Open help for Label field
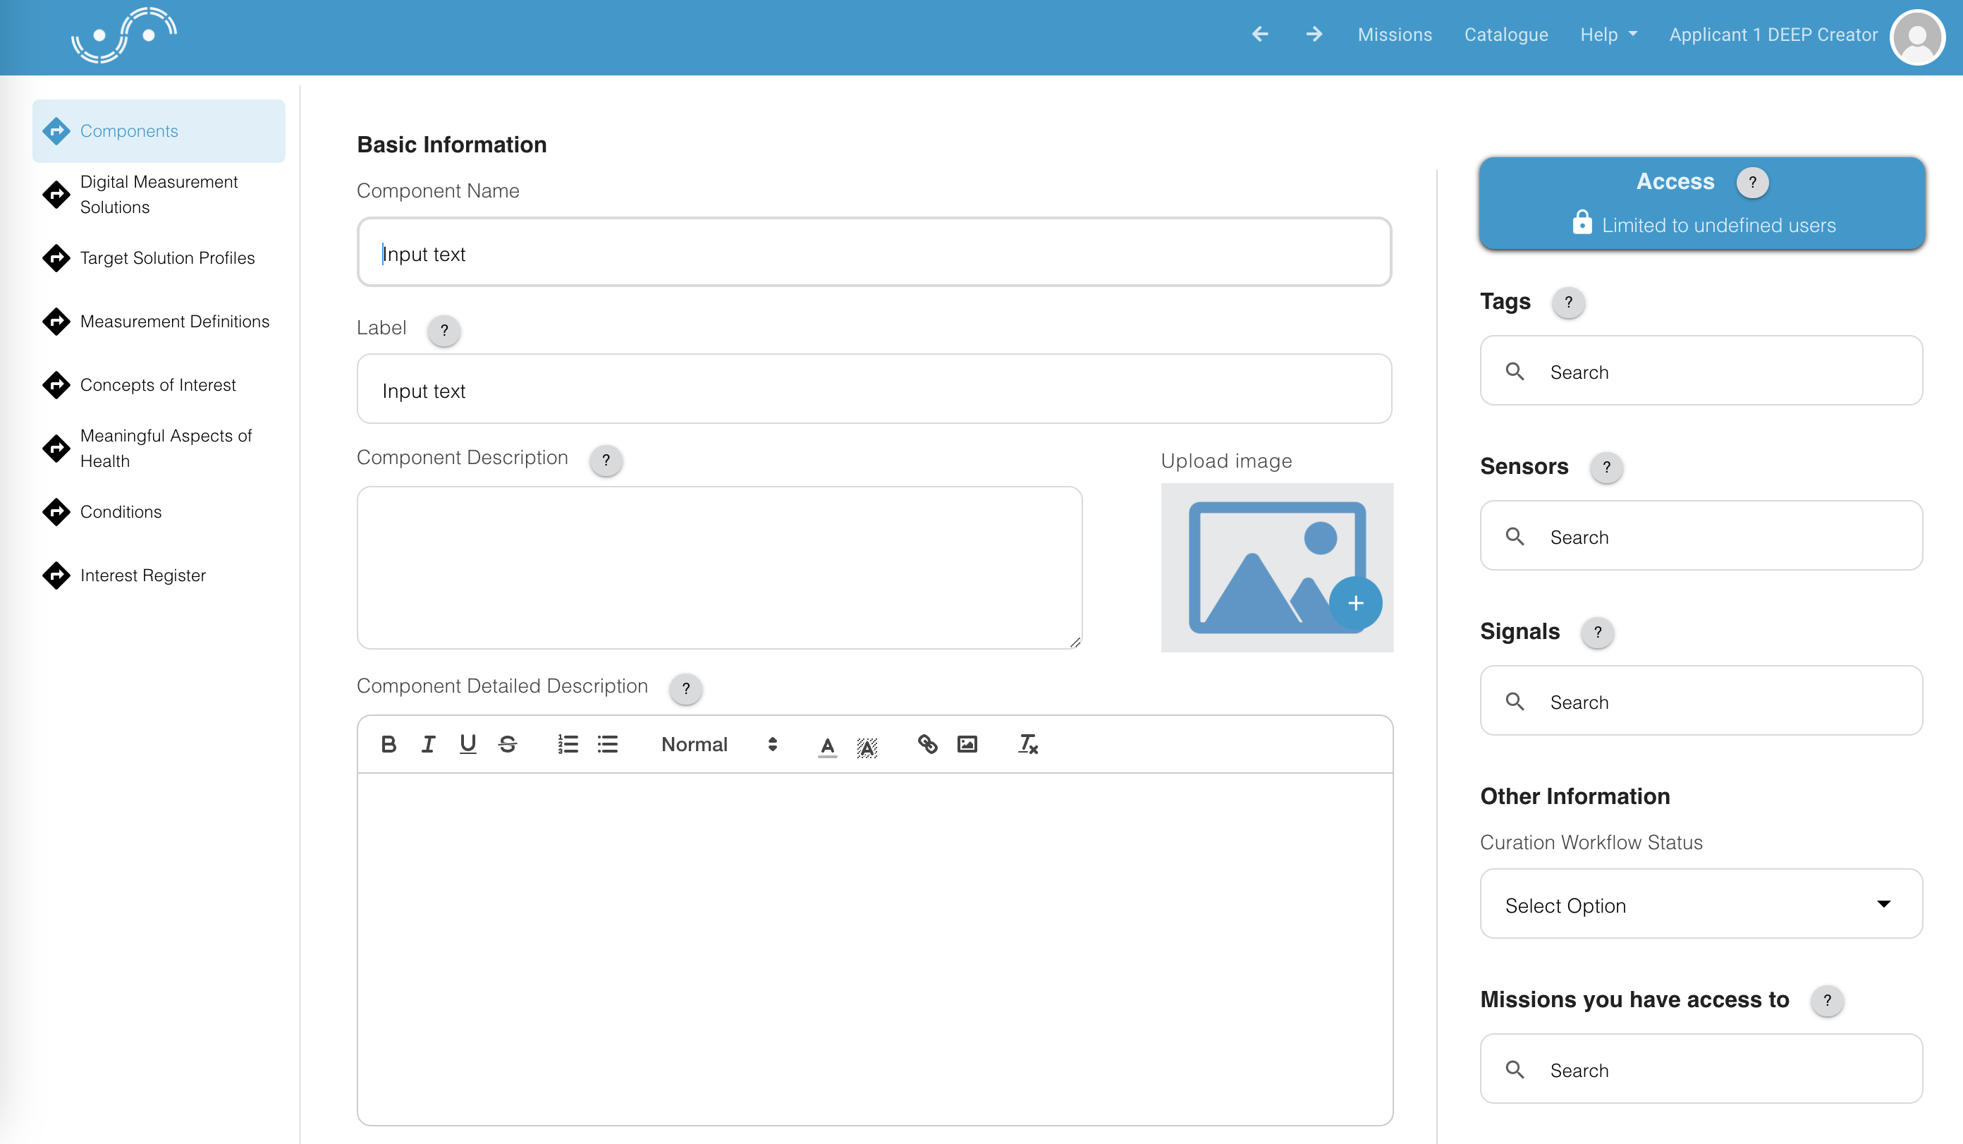The image size is (1963, 1144). tap(444, 329)
